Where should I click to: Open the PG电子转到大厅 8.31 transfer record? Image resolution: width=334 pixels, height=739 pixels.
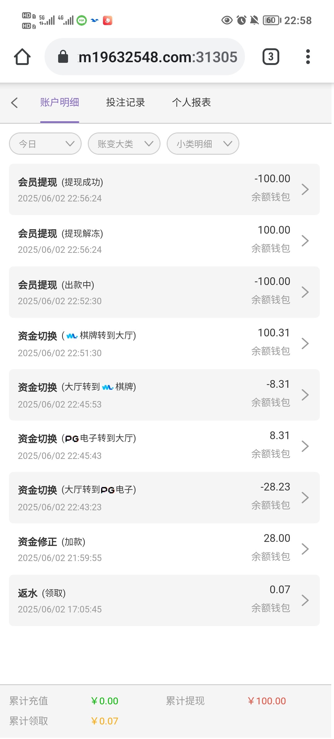coord(155,446)
